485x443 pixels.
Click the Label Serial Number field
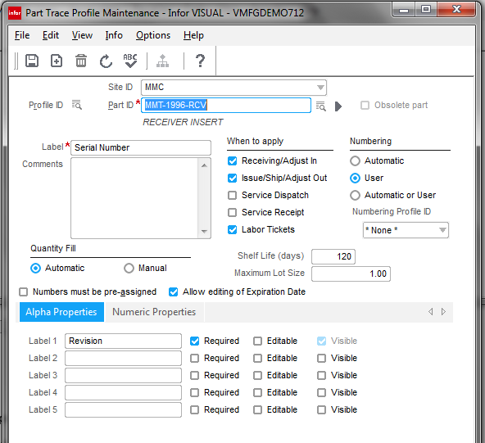coord(141,147)
